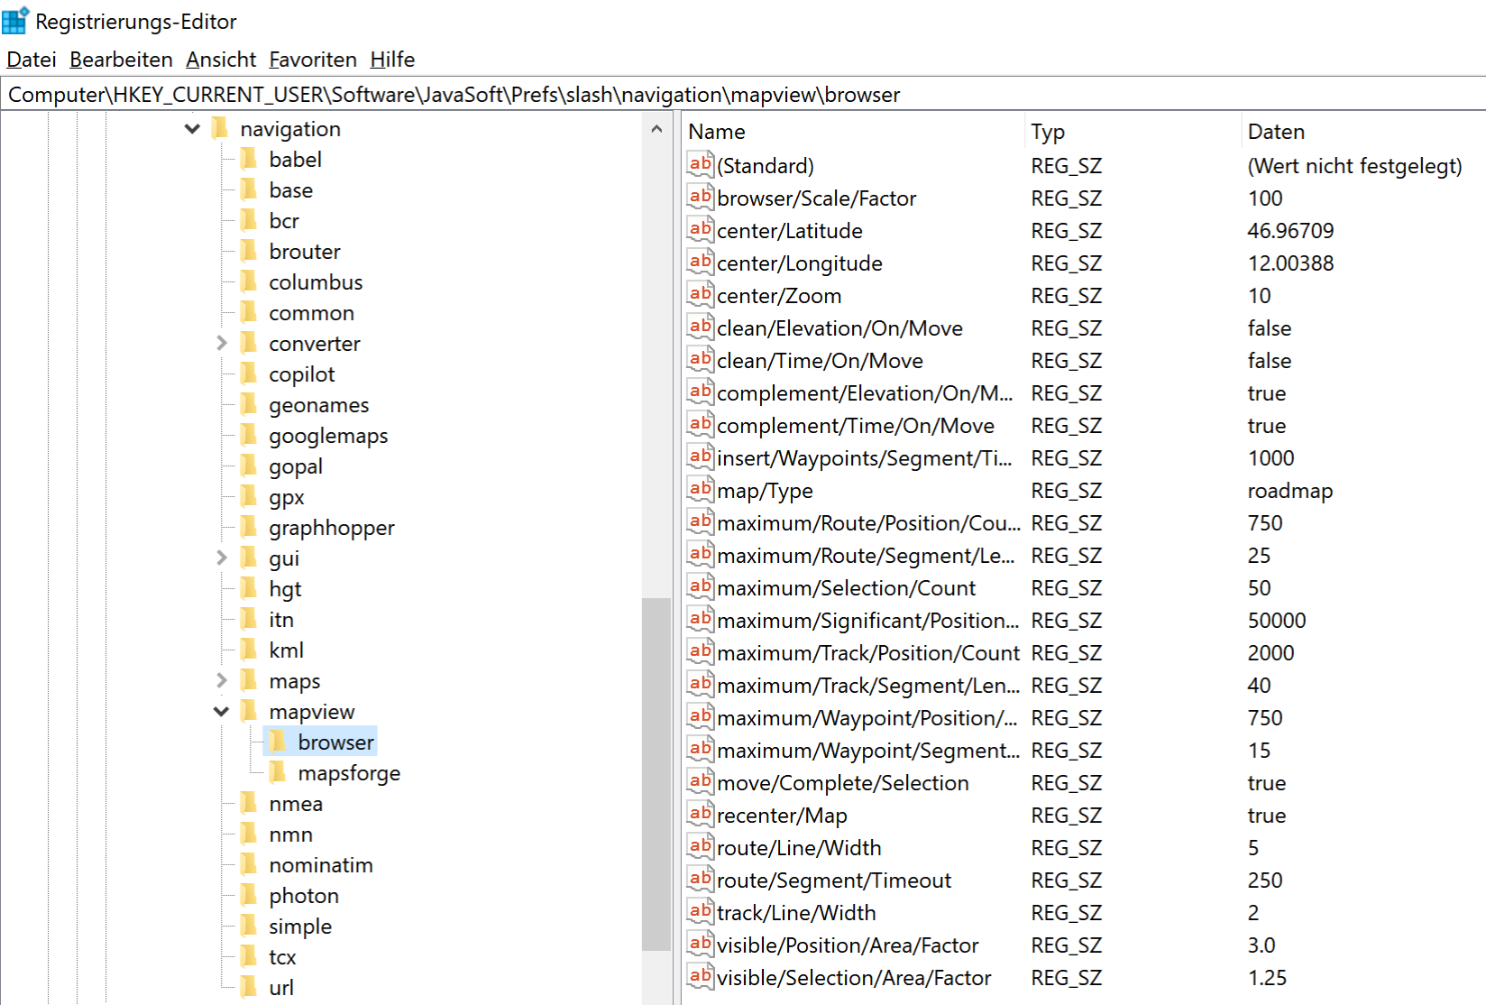Screen dimensions: 1486x1005
Task: Click the string icon beside center/Latitude
Action: click(x=700, y=230)
